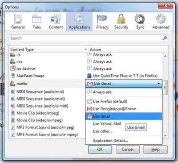Open Application Details... from dropdown
The height and width of the screenshot is (163, 178).
tap(124, 140)
